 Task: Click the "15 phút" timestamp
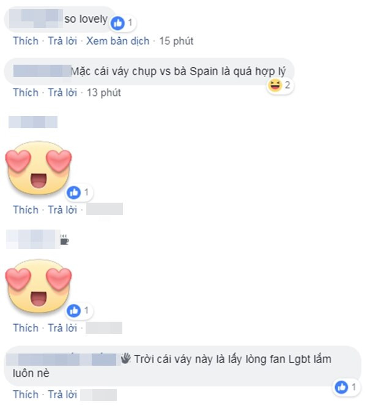point(176,41)
